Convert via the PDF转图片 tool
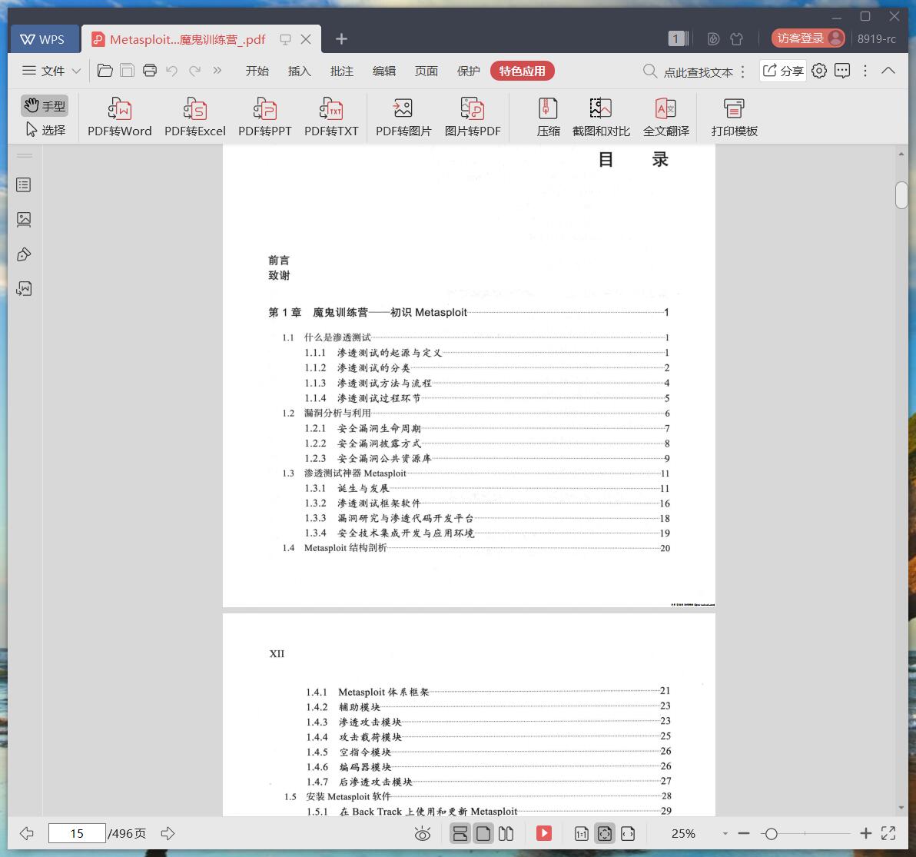The image size is (916, 857). pos(403,117)
